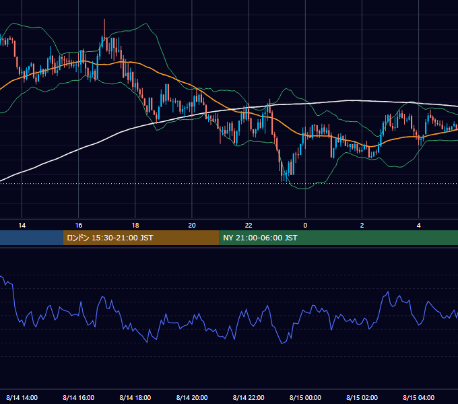Select the NY 21:00-06:00 JST session bar
Image resolution: width=458 pixels, height=404 pixels.
[339, 238]
